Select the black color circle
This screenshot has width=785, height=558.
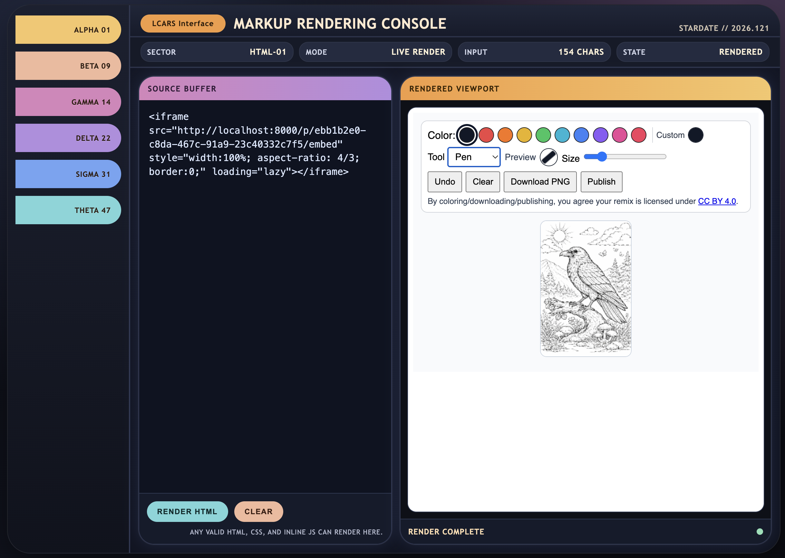(467, 135)
